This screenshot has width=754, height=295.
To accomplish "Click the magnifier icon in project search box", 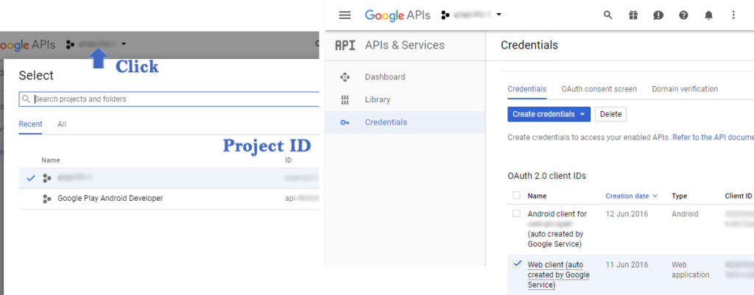I will [26, 99].
